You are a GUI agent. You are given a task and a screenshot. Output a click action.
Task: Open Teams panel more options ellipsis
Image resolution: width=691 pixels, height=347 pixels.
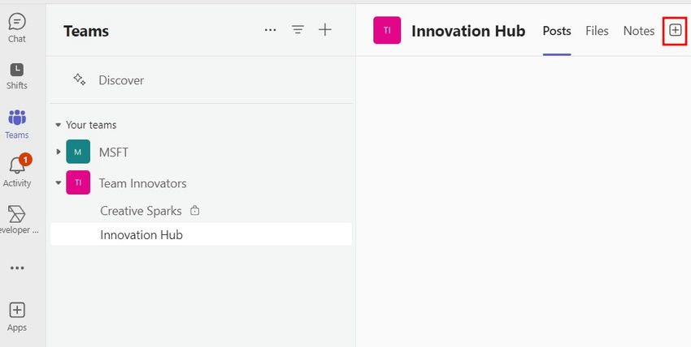270,30
